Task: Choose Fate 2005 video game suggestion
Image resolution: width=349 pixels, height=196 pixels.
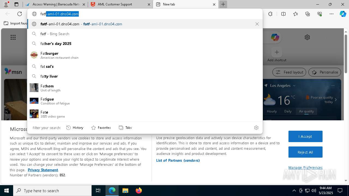Action: click(x=145, y=114)
